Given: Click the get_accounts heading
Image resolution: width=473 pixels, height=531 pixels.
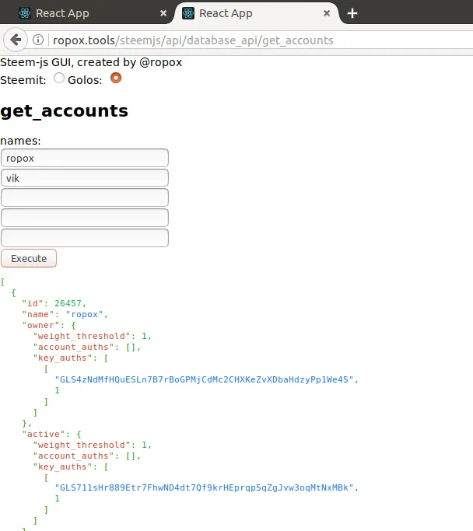Looking at the screenshot, I should [64, 111].
